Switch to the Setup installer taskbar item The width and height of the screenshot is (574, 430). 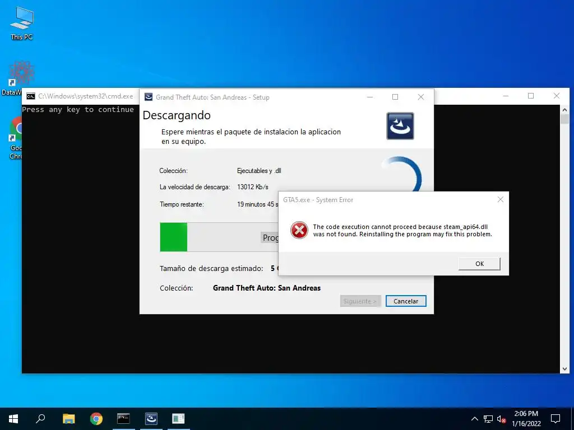(x=151, y=419)
